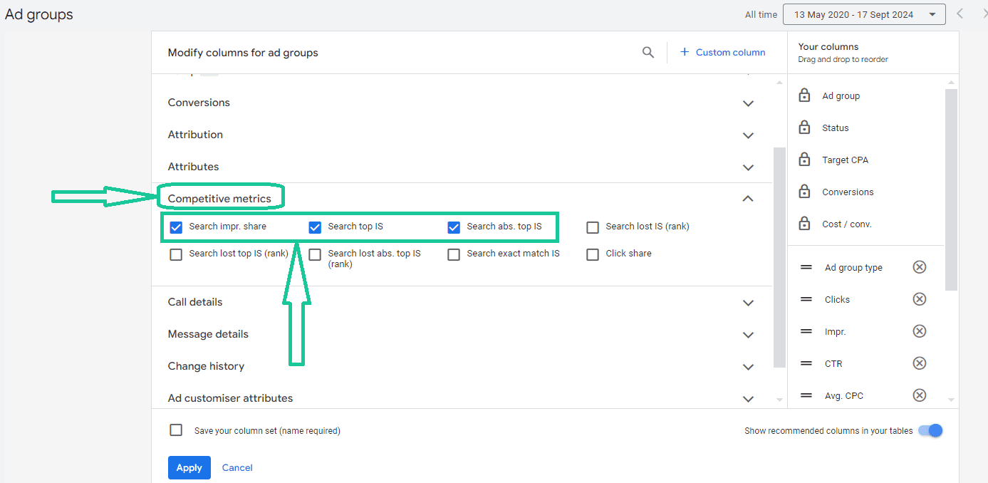Check Click share
Image resolution: width=988 pixels, height=483 pixels.
click(x=593, y=254)
